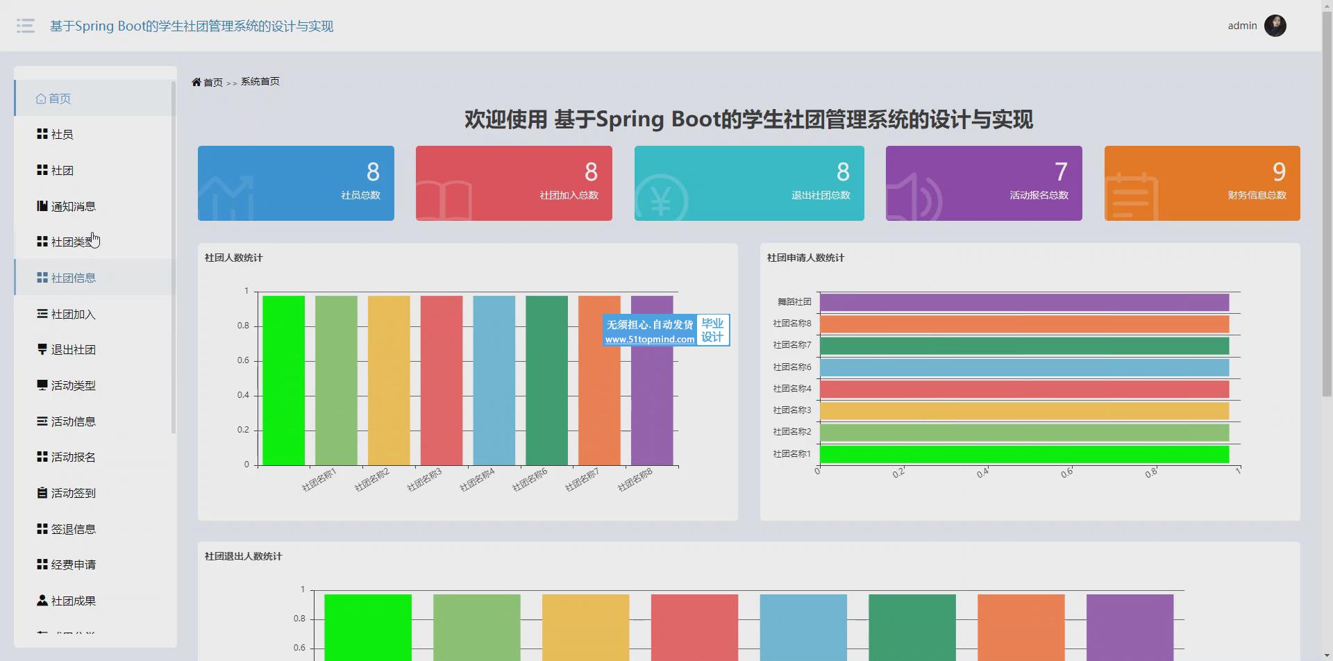Click the 活动签到 clipboard icon

[42, 493]
